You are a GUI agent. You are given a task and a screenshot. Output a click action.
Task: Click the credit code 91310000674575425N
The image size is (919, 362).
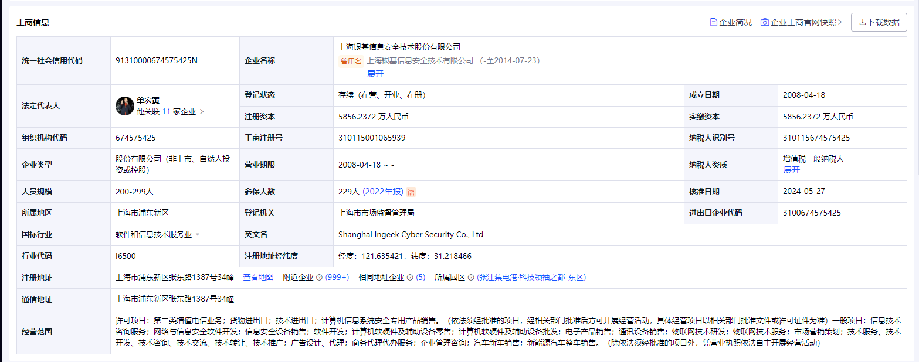point(157,60)
